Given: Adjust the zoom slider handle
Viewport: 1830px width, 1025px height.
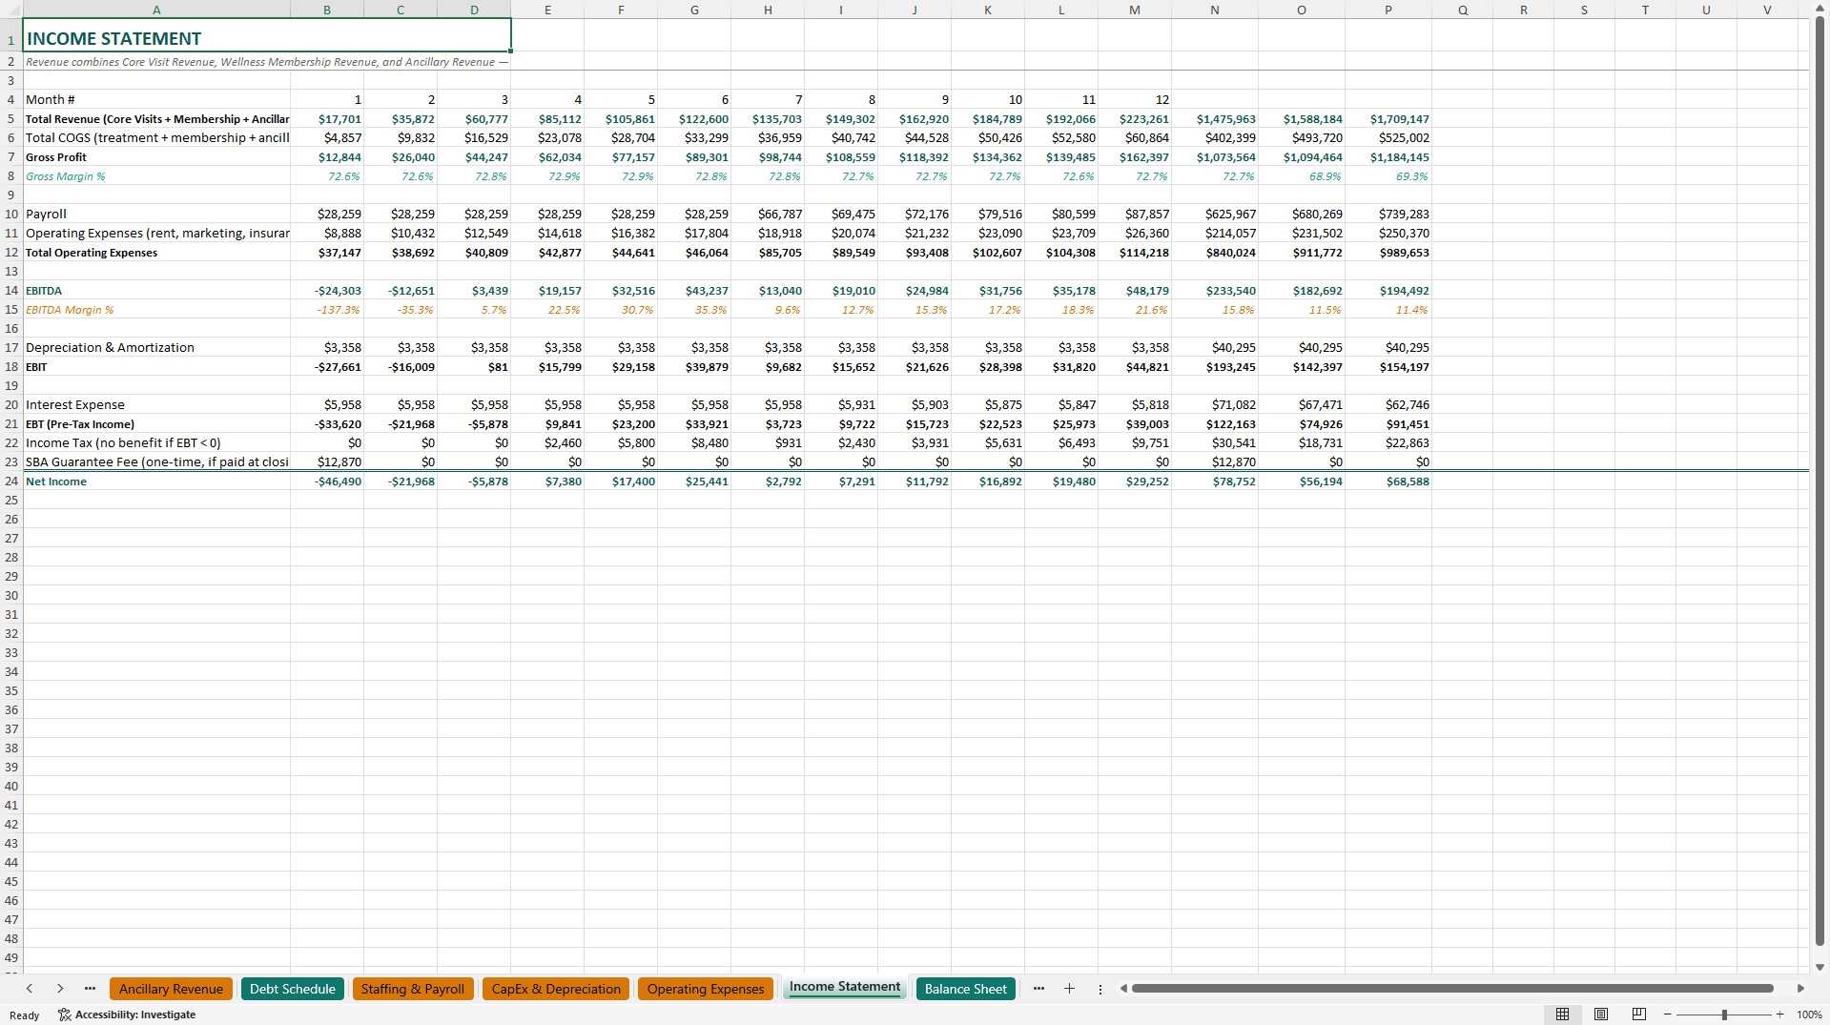Looking at the screenshot, I should (x=1724, y=1015).
